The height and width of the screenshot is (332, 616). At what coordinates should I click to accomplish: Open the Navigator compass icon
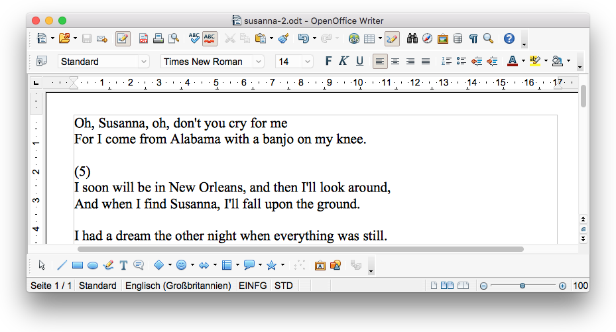(x=428, y=38)
